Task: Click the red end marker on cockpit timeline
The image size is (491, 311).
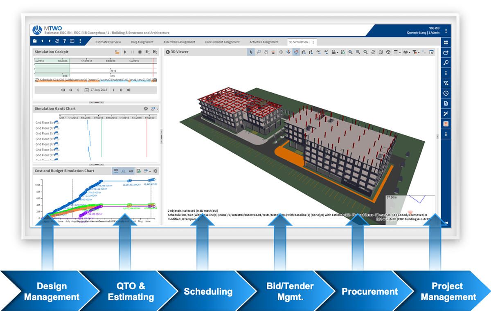Action: [153, 67]
